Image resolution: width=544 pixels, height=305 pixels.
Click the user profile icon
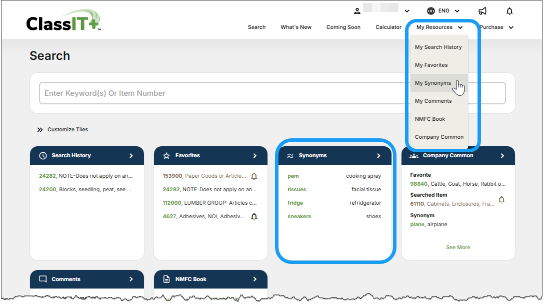click(x=357, y=11)
